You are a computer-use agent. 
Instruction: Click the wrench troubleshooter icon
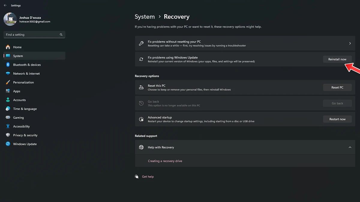pyautogui.click(x=141, y=43)
